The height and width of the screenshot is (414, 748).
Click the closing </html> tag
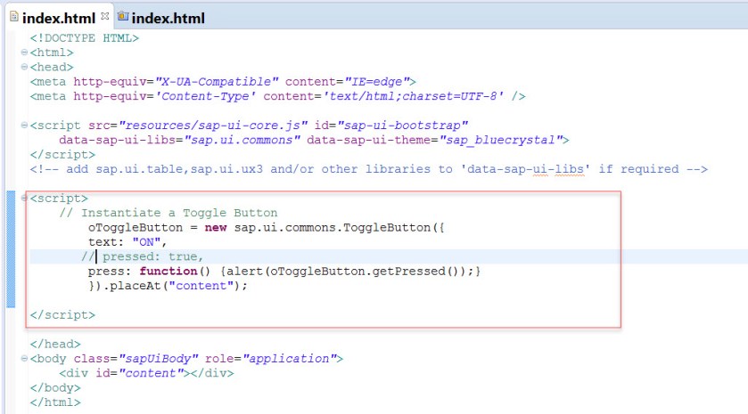(55, 402)
